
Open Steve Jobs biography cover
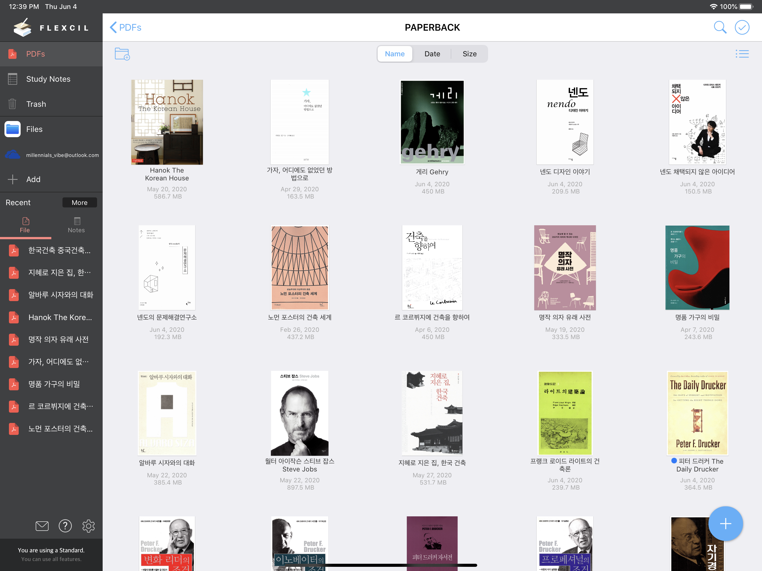point(299,413)
